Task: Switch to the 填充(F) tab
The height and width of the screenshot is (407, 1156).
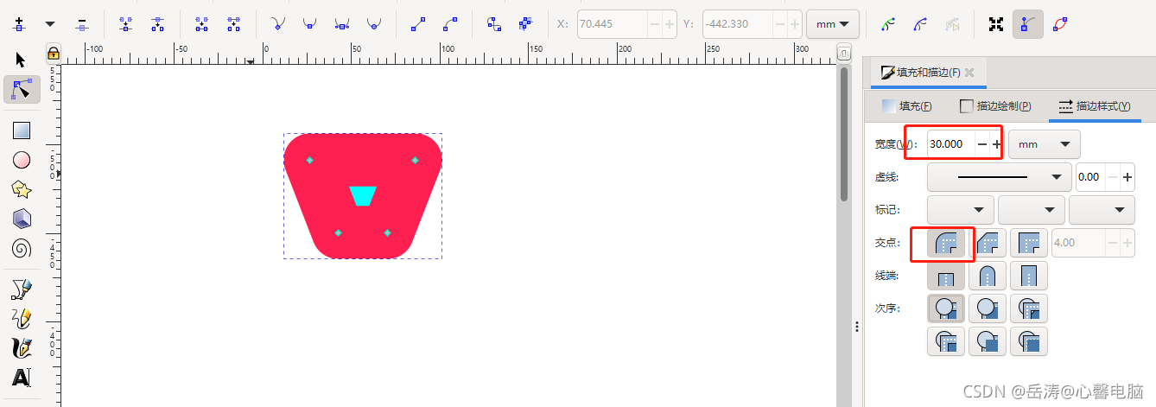Action: coord(906,106)
